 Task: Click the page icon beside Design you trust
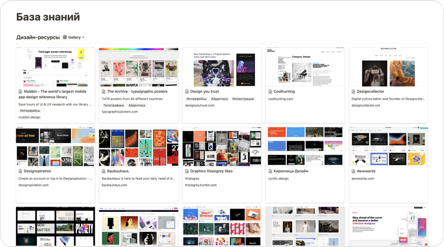click(x=187, y=91)
